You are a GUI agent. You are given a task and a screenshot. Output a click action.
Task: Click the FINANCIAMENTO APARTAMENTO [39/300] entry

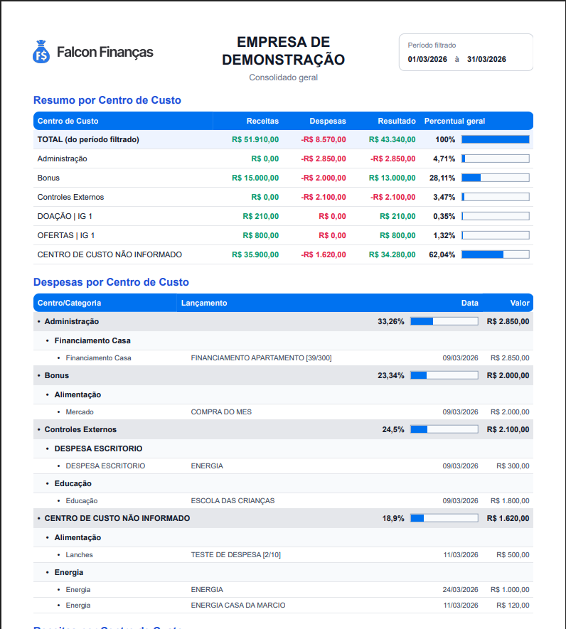coord(262,357)
